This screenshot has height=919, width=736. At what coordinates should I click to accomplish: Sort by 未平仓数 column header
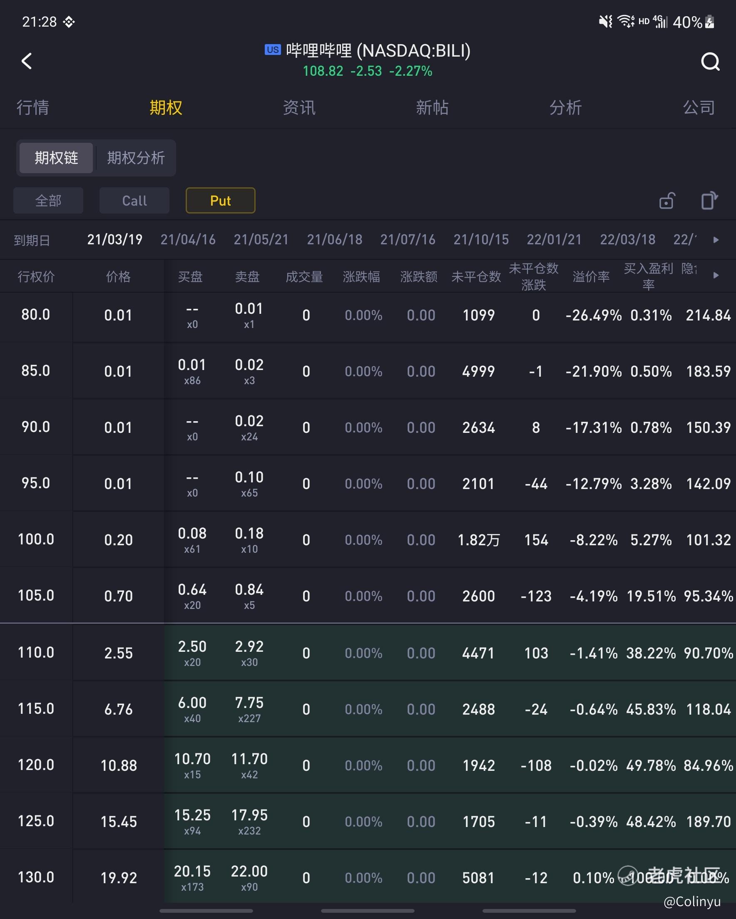point(476,277)
